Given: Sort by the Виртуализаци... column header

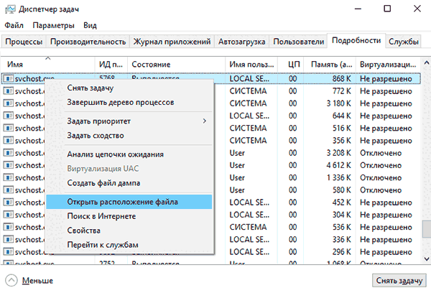Looking at the screenshot, I should (388, 65).
